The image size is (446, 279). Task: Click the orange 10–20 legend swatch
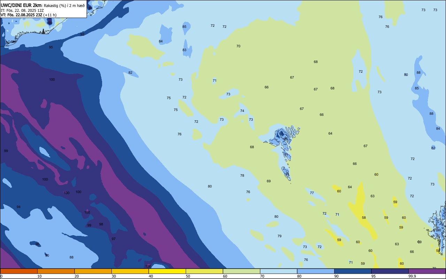[56, 271]
